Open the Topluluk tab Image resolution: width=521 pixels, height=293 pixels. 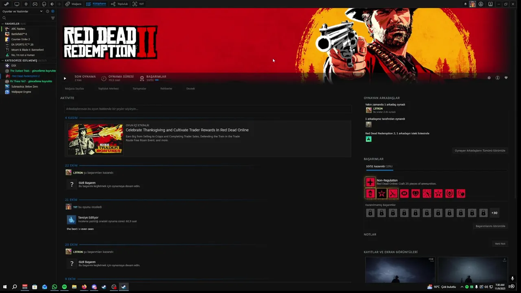(119, 4)
